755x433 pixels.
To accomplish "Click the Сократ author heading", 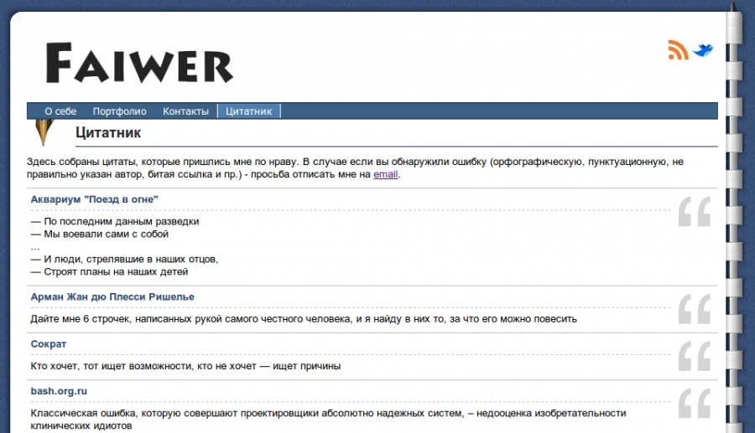I will coord(49,344).
